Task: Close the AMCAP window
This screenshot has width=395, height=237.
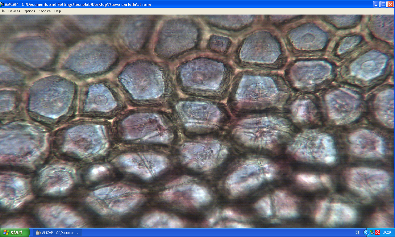Action: (x=390, y=4)
